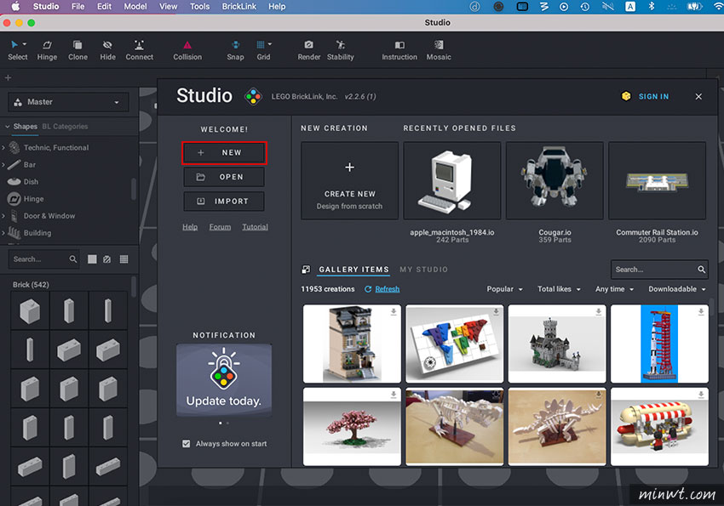Open the Render tool
Viewport: 724px width, 506px height.
tap(308, 51)
